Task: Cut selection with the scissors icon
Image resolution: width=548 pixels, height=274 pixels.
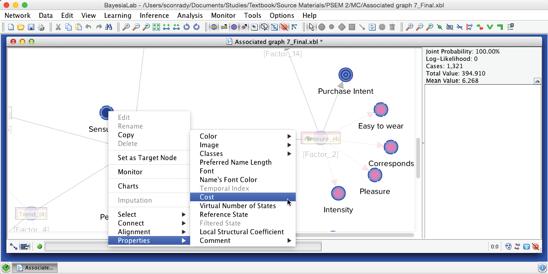Action: [x=59, y=27]
